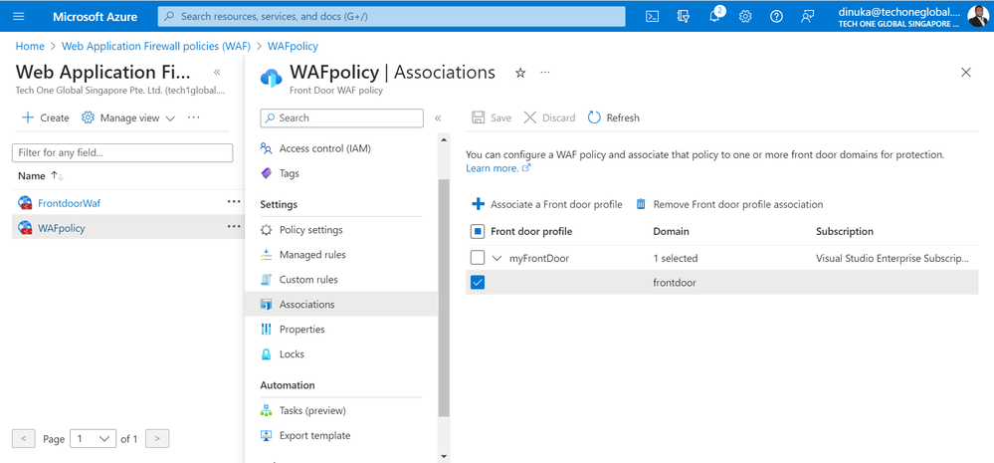994x463 pixels.
Task: Uncheck the frontdoor domain row checkbox
Action: pyautogui.click(x=478, y=283)
